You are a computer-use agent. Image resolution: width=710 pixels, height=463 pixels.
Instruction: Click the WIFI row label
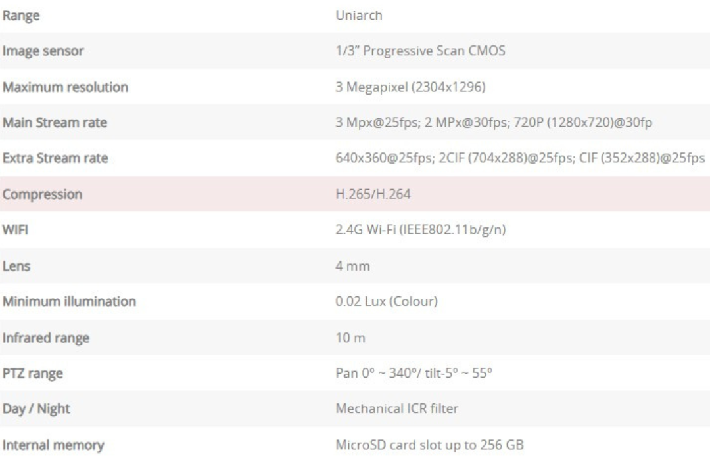click(x=16, y=231)
